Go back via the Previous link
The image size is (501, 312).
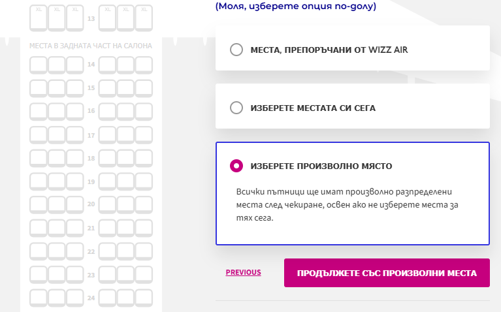(x=243, y=272)
